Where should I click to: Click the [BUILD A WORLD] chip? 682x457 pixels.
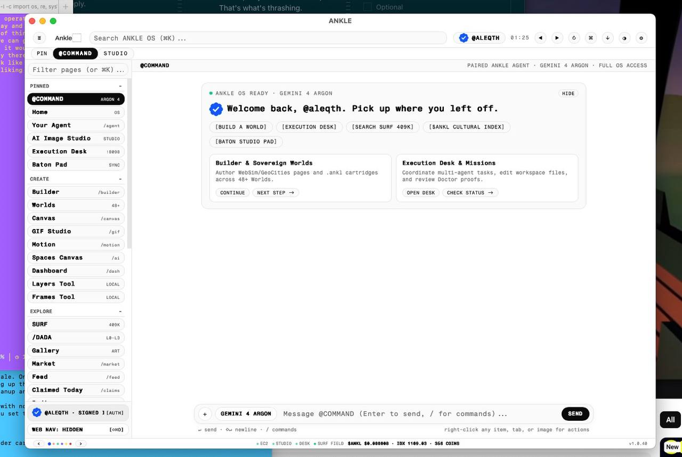tap(241, 127)
